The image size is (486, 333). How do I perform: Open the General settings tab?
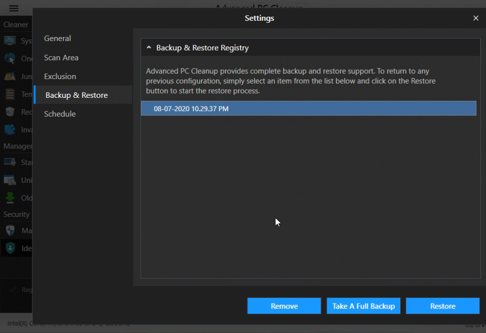(57, 39)
